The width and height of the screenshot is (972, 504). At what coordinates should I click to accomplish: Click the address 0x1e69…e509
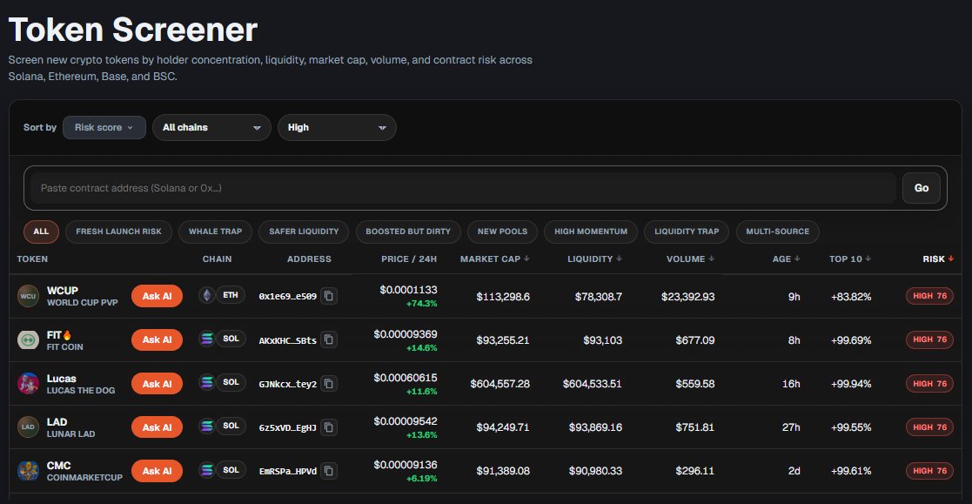[x=288, y=296]
